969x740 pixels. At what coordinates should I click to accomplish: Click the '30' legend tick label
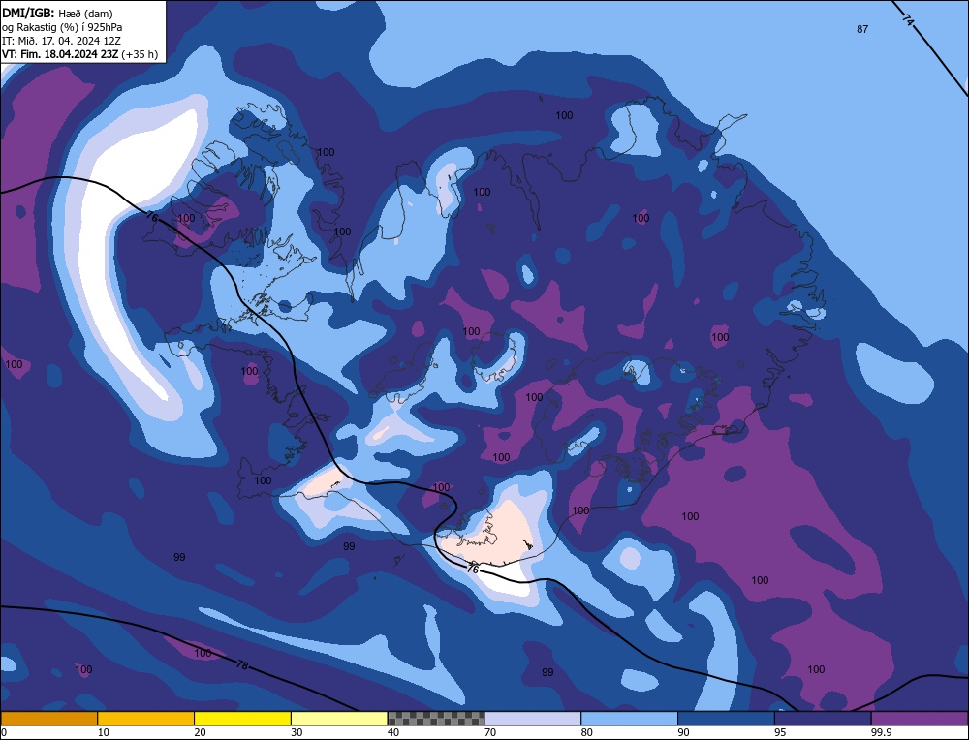297,732
